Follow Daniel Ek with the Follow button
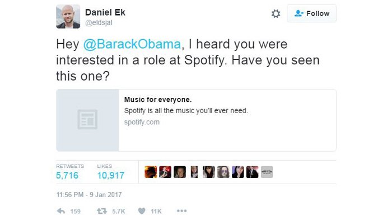Viewport: 392px width, 220px height. [x=311, y=13]
